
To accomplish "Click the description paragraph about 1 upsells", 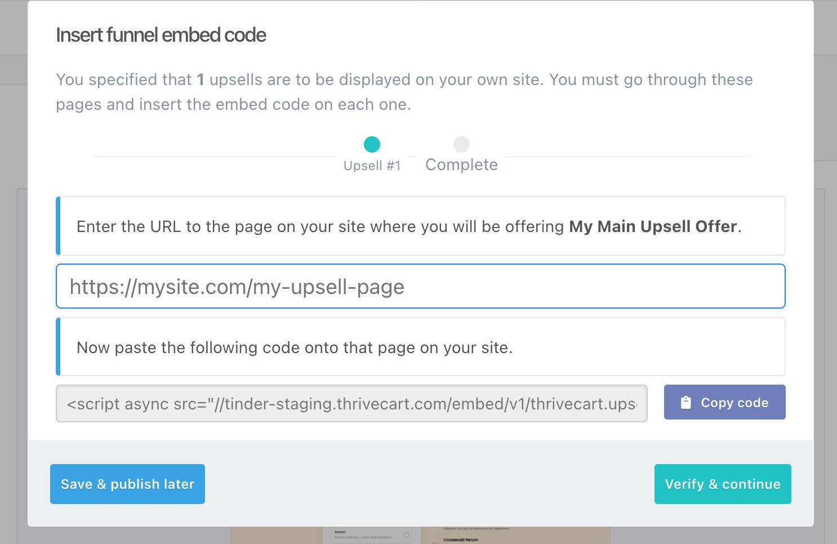I will click(404, 92).
